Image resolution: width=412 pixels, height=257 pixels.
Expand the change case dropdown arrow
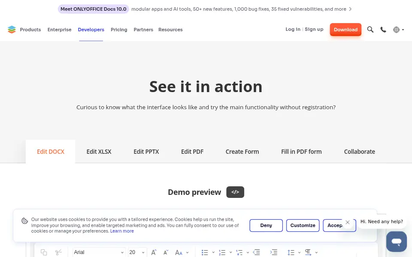point(188,253)
